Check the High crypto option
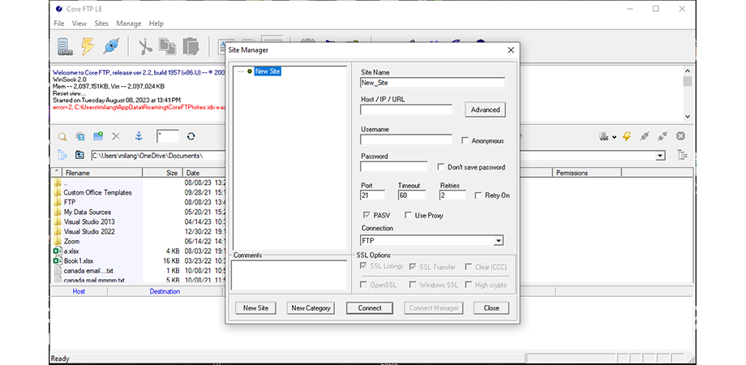The width and height of the screenshot is (746, 365). coord(469,285)
